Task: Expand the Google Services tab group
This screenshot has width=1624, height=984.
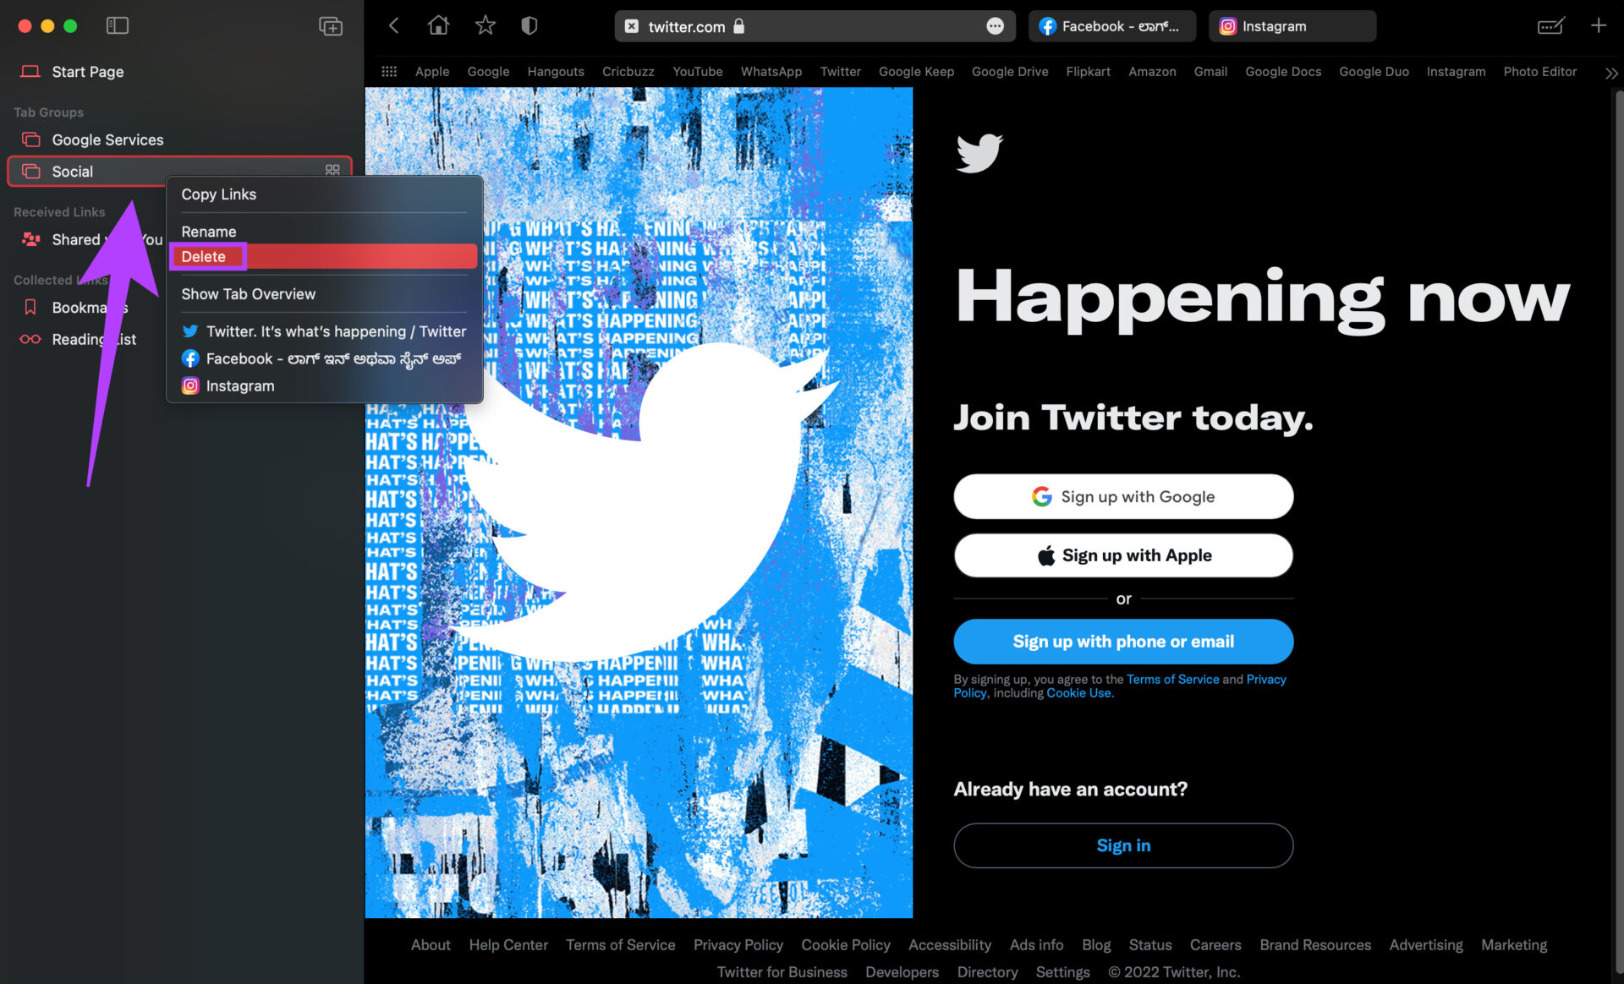Action: (x=108, y=139)
